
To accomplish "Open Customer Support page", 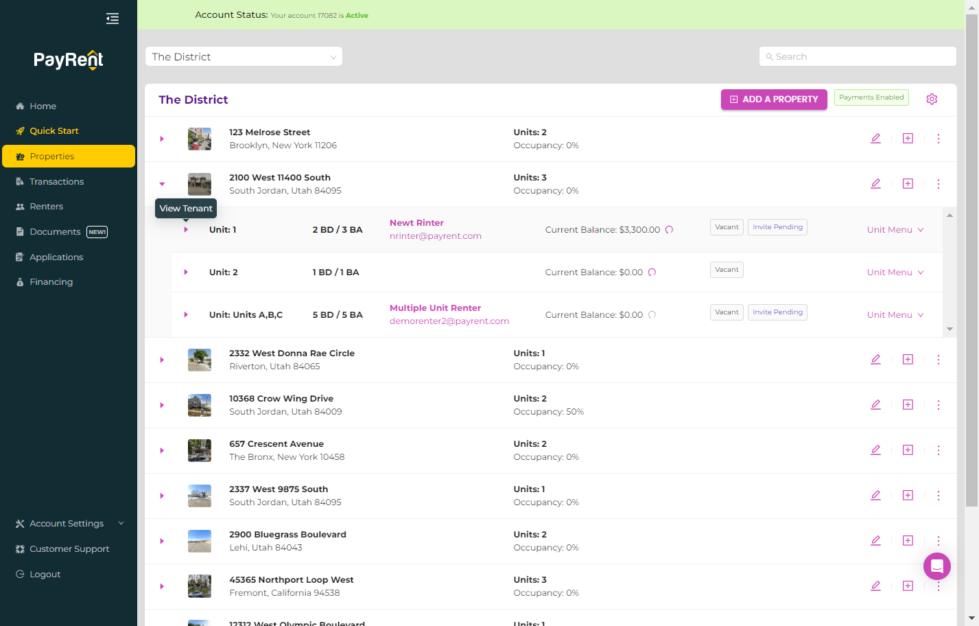I will [x=69, y=549].
